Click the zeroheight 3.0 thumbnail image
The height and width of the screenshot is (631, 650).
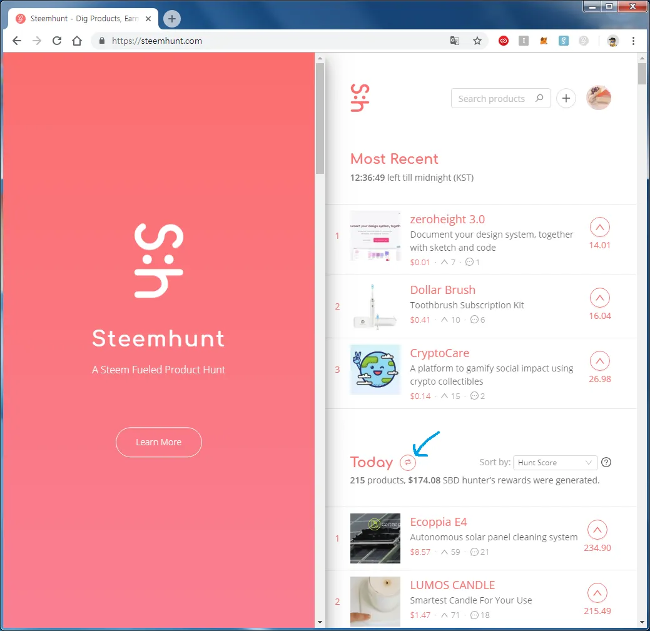point(375,236)
